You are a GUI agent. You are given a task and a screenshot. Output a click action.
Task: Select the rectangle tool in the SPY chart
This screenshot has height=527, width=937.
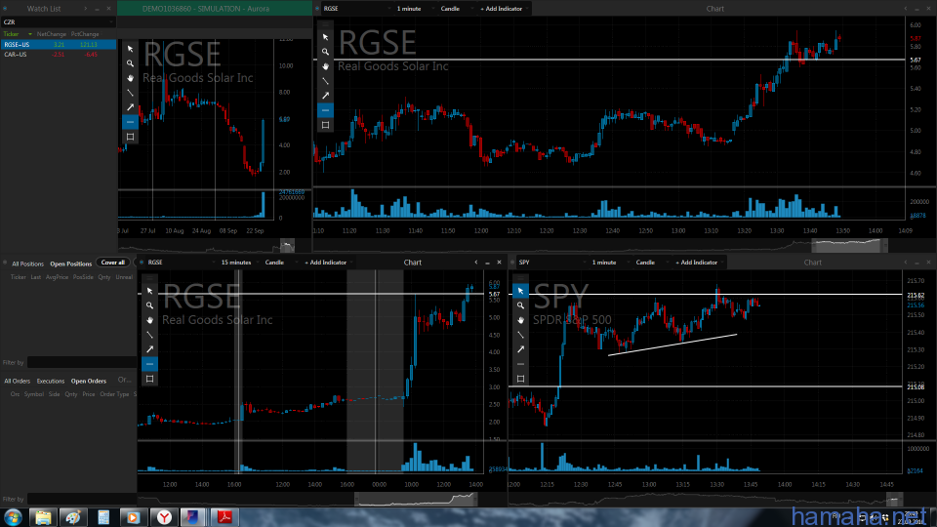(x=520, y=379)
